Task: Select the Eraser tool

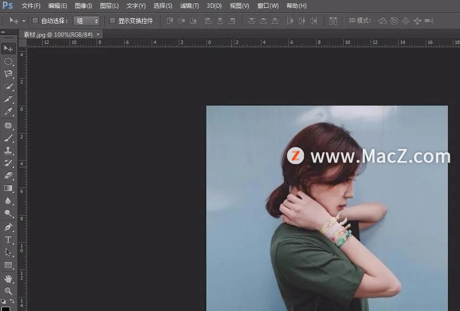Action: pyautogui.click(x=8, y=176)
